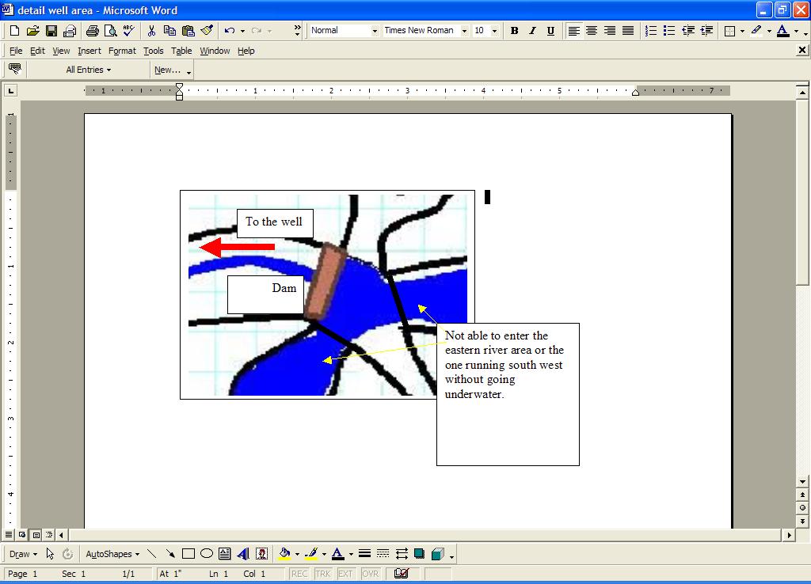Click the "Dam" label text box
Screen dimensions: 811x584
tap(265, 294)
